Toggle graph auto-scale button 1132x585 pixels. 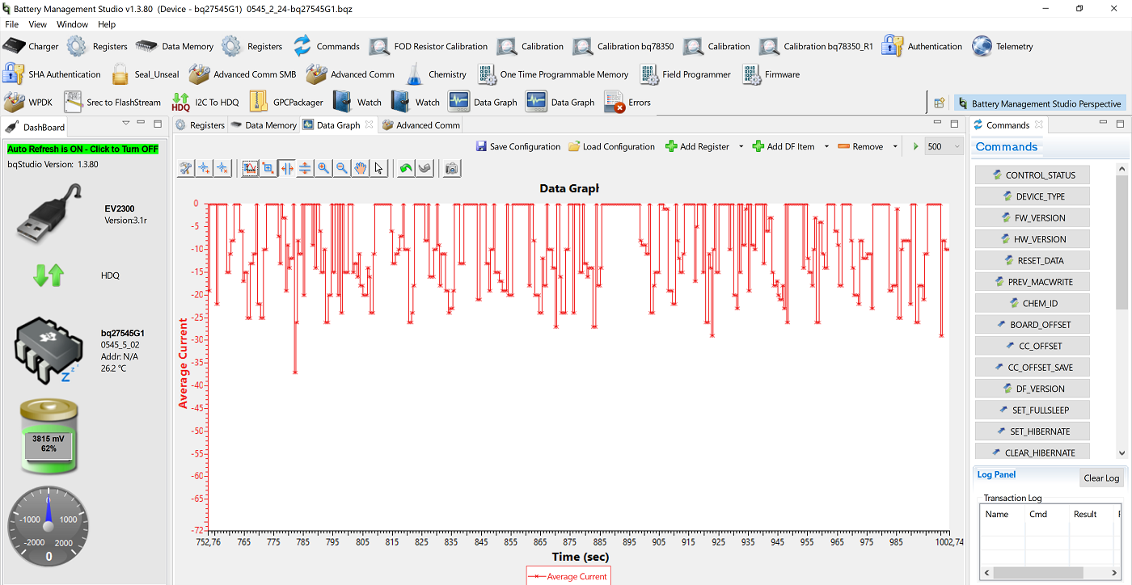click(250, 168)
